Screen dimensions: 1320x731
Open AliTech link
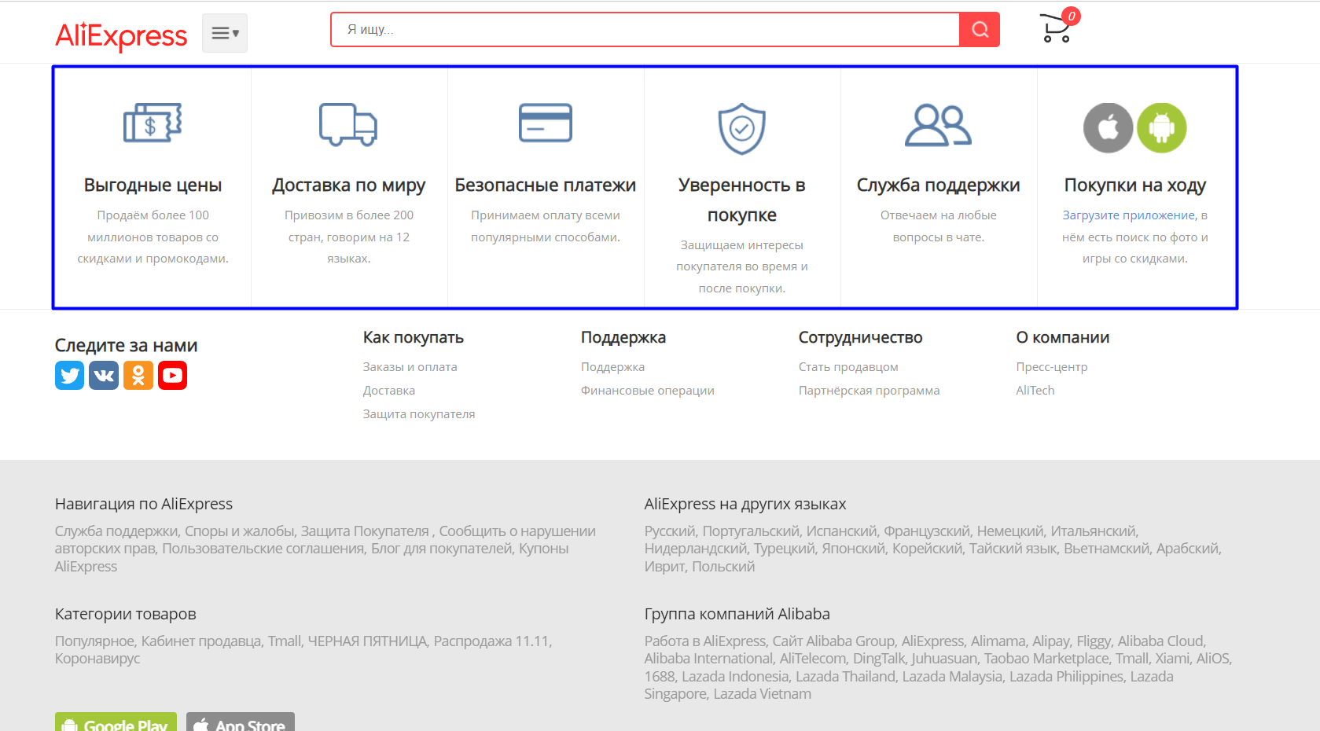tap(1035, 391)
